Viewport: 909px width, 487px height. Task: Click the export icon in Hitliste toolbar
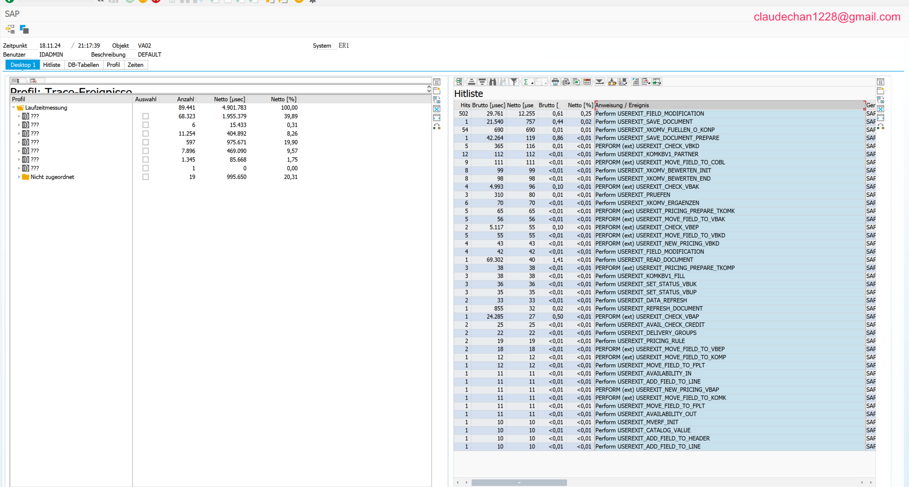coord(576,82)
